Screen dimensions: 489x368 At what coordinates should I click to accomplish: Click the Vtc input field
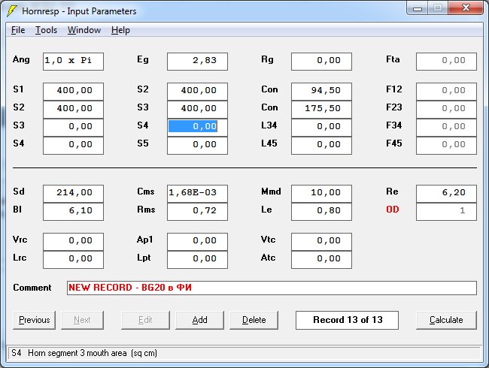[x=321, y=242]
